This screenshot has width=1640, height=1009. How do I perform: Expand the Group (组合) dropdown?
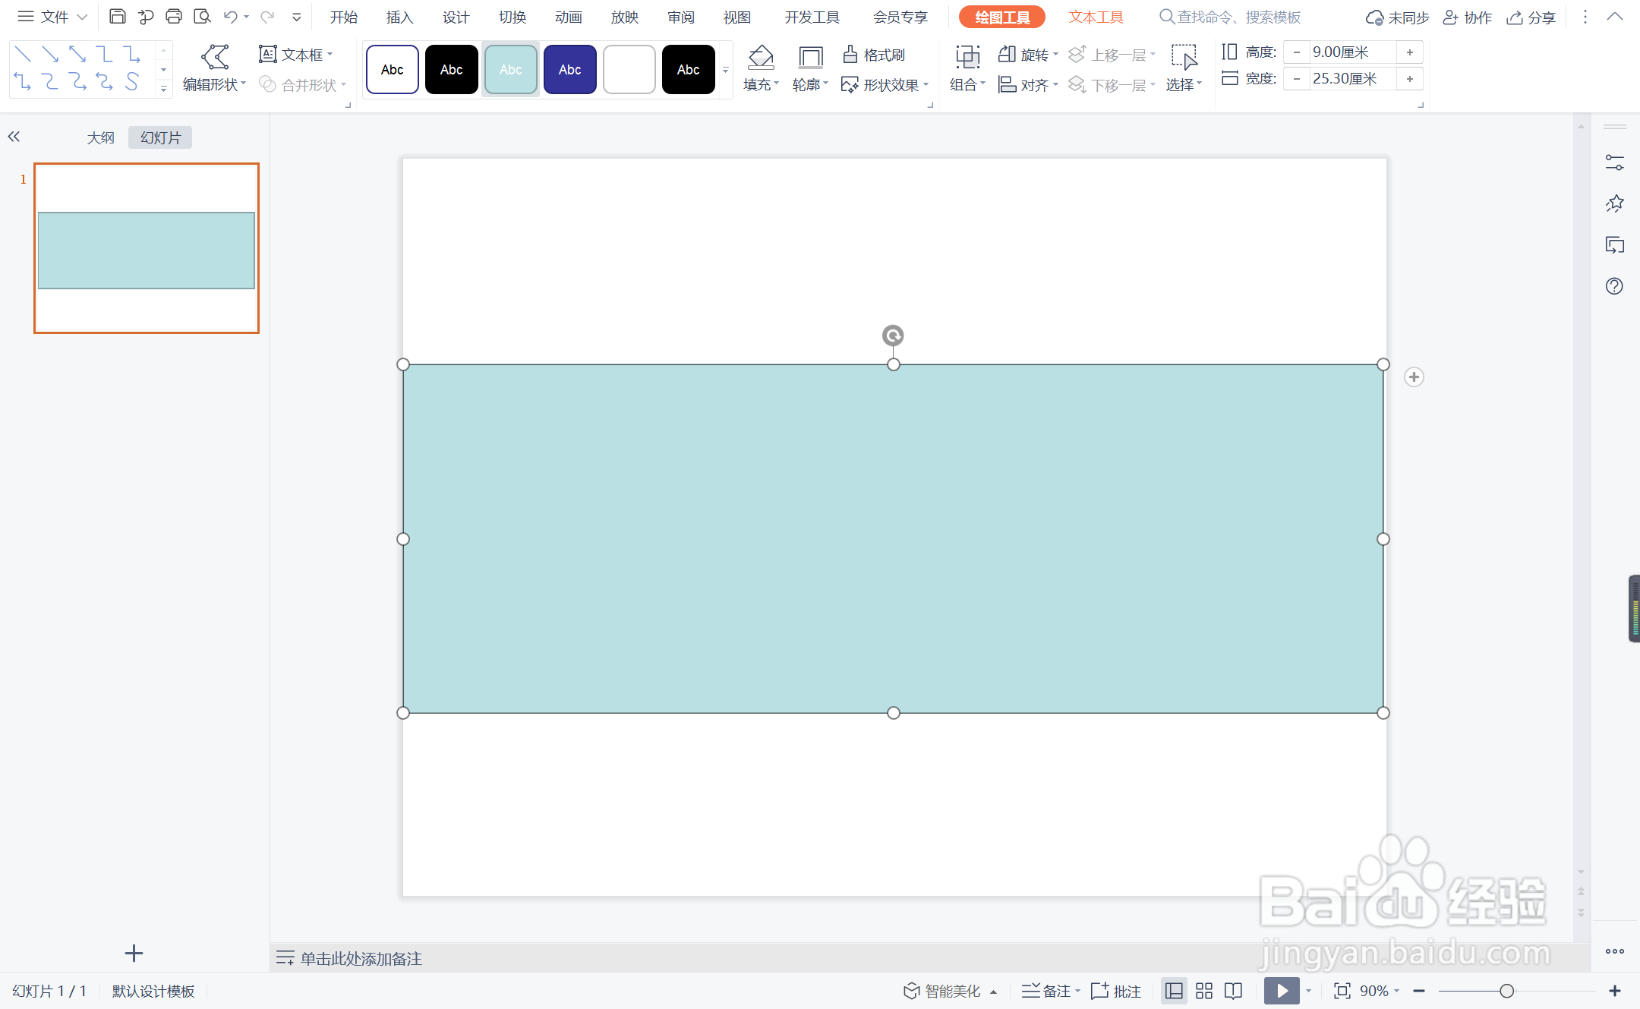pos(982,84)
